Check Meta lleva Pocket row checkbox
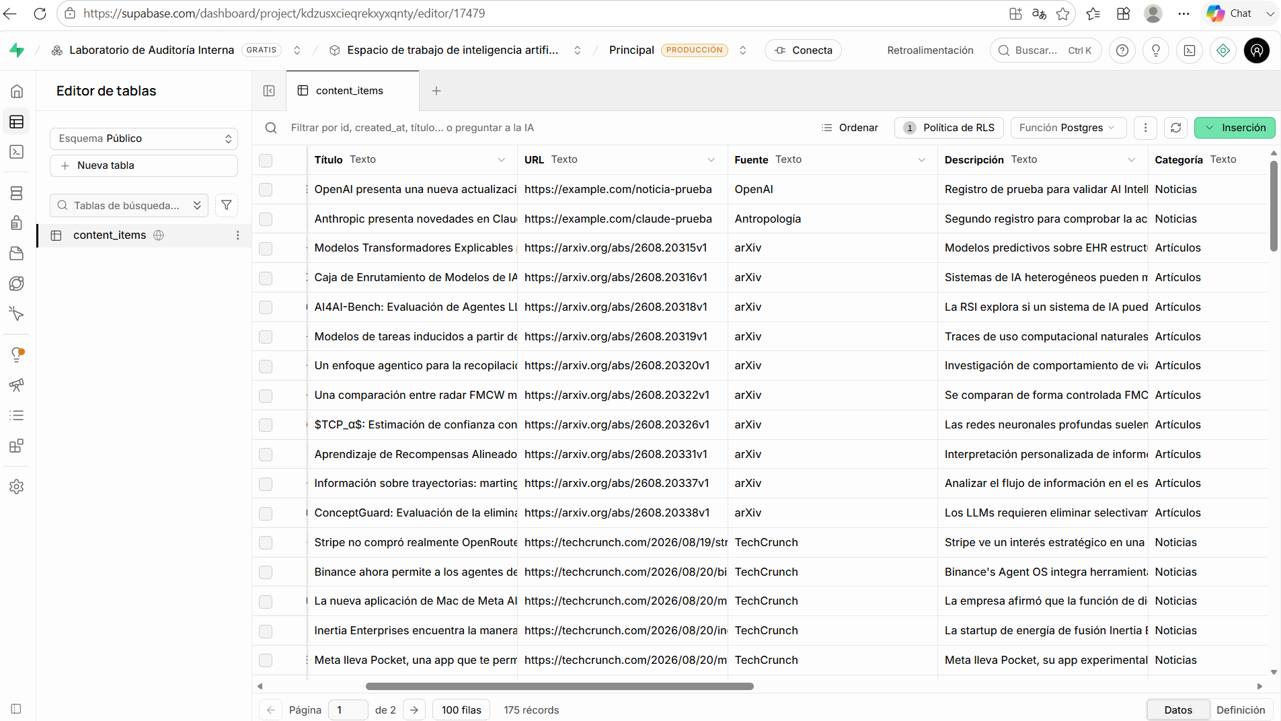This screenshot has width=1281, height=721. coord(266,660)
